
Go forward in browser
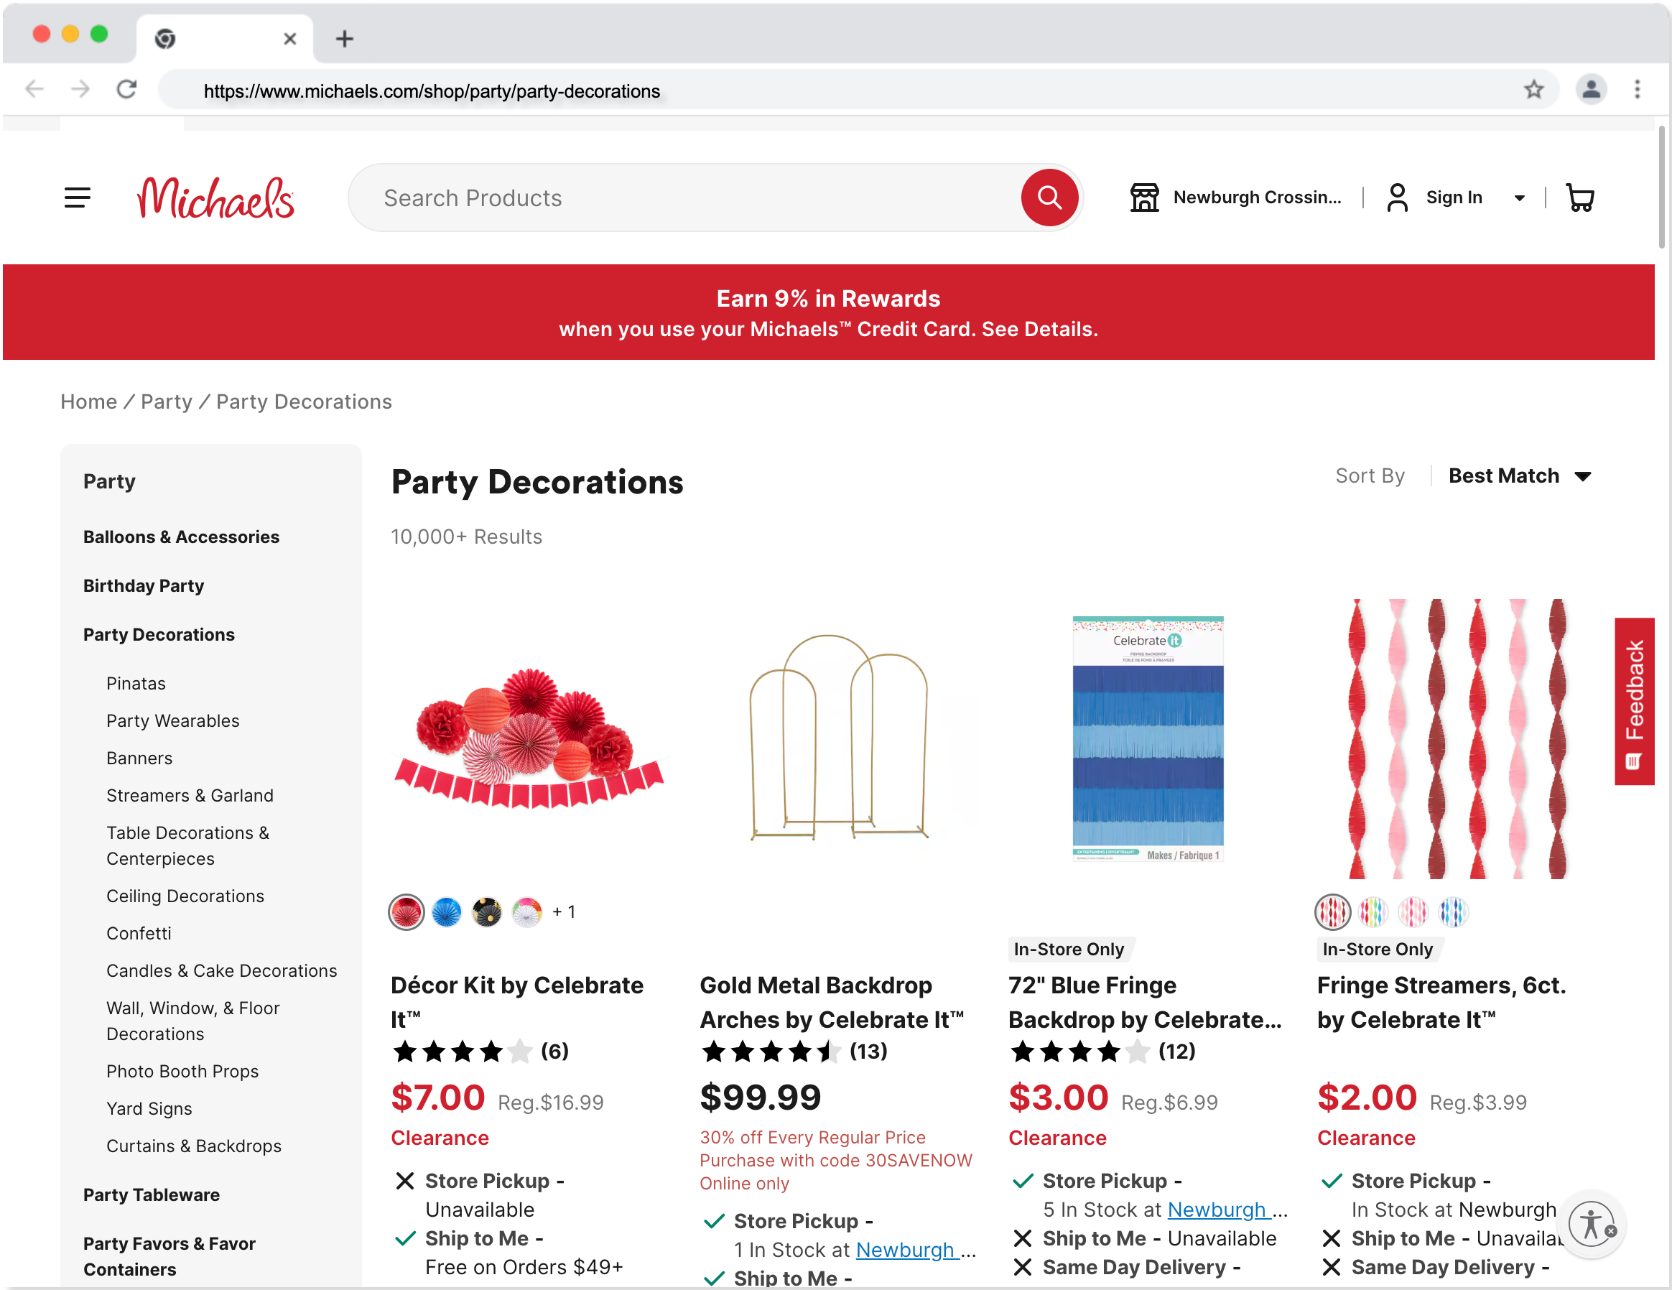coord(80,90)
